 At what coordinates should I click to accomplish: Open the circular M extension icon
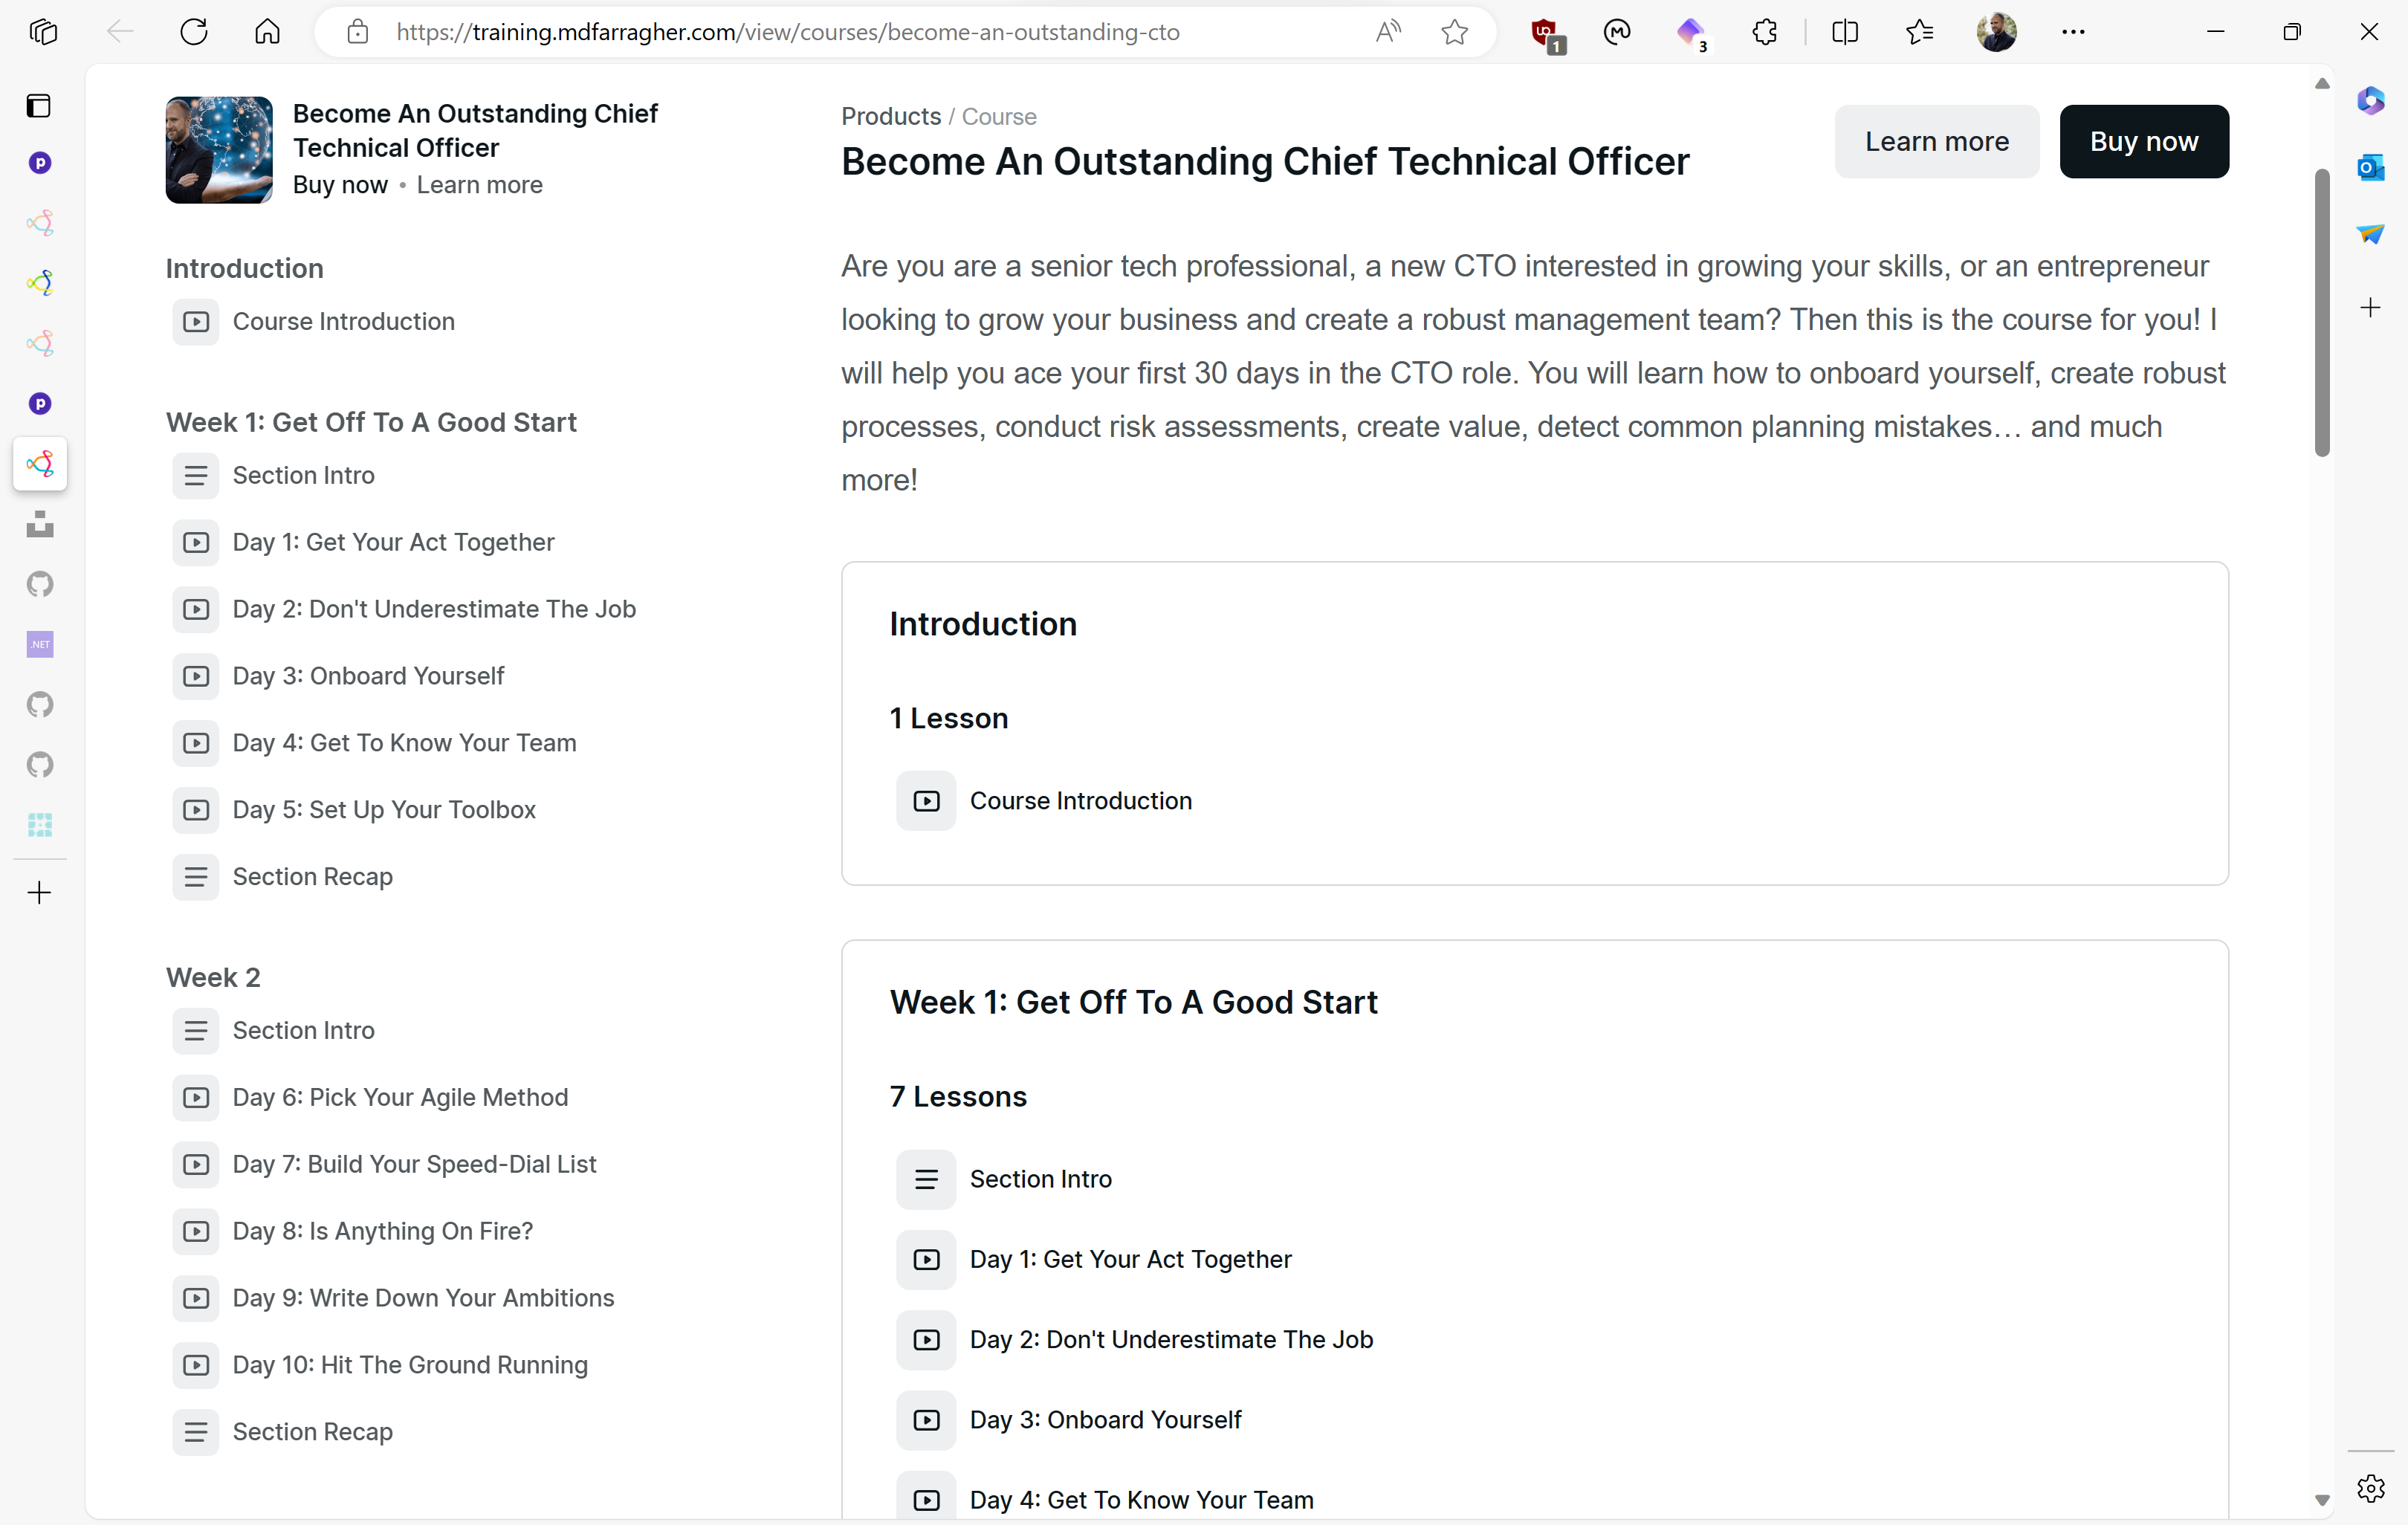coord(1616,32)
